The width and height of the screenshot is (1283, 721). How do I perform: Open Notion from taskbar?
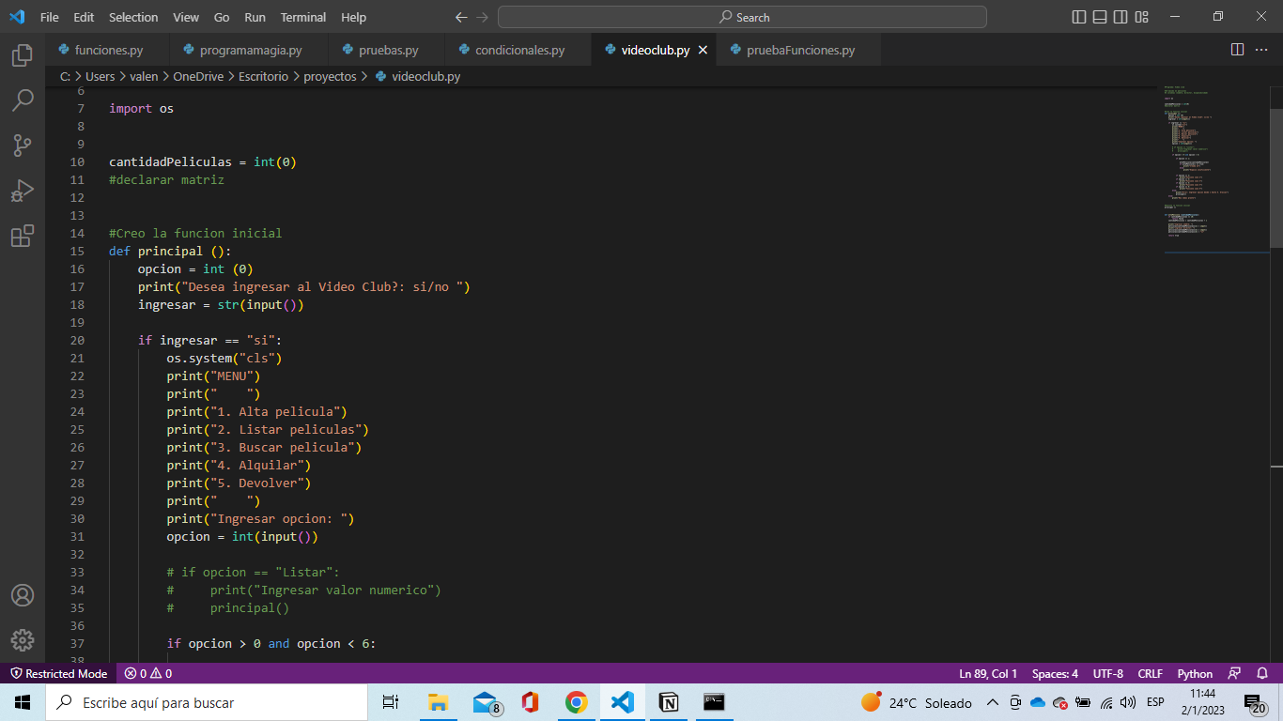[x=669, y=702]
